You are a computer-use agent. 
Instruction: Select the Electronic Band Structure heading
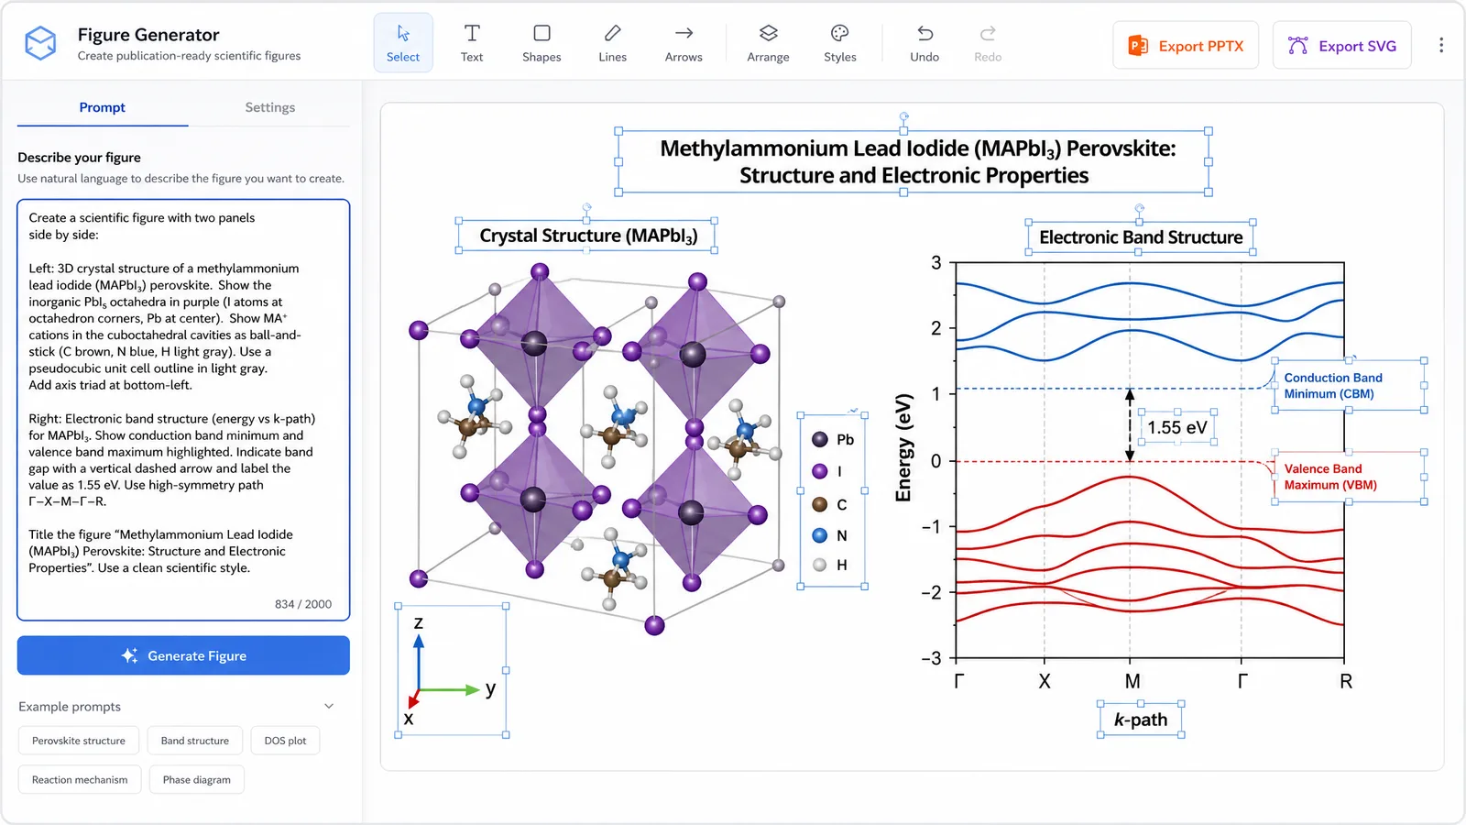pos(1140,237)
